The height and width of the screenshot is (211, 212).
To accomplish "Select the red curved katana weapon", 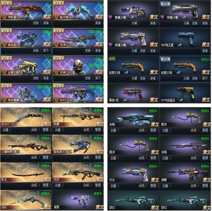I will [26, 173].
